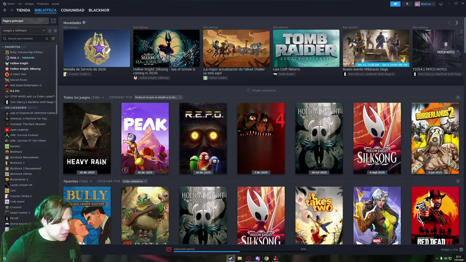Clear the library search with the X
The image size is (466, 262).
coord(47,39)
